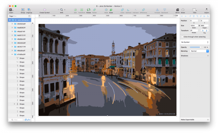
Task: Flip the layer horizontally
Action: click(203, 31)
